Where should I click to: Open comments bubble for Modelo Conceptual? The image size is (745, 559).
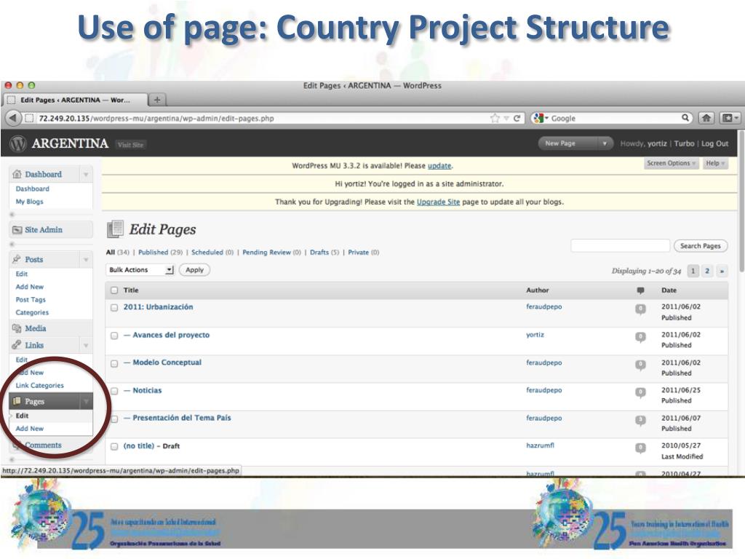click(640, 365)
